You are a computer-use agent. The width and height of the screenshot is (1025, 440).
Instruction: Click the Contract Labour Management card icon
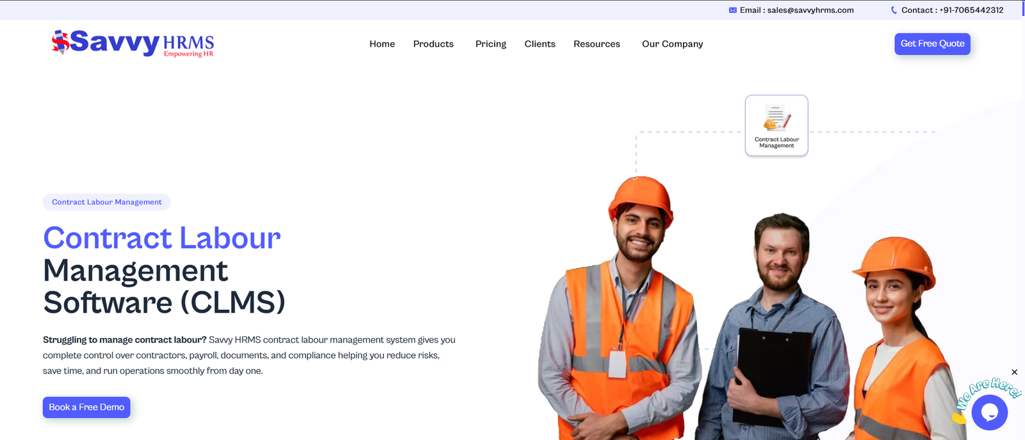tap(776, 126)
